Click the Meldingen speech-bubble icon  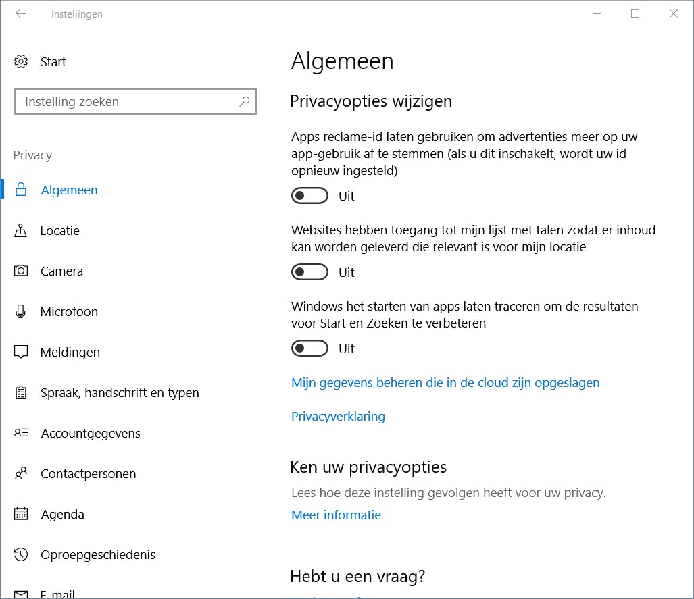(21, 353)
